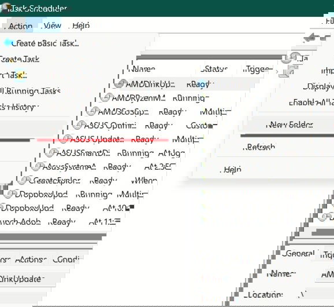This screenshot has height=307, width=334.
Task: Click the back arrow toolbar icon
Action: click(x=310, y=37)
